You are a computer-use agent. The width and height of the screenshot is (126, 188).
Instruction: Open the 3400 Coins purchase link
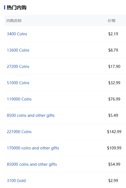click(x=17, y=34)
